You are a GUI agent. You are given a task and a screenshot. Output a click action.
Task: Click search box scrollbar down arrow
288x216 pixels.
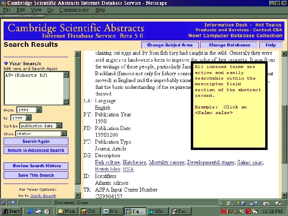[x=66, y=102]
